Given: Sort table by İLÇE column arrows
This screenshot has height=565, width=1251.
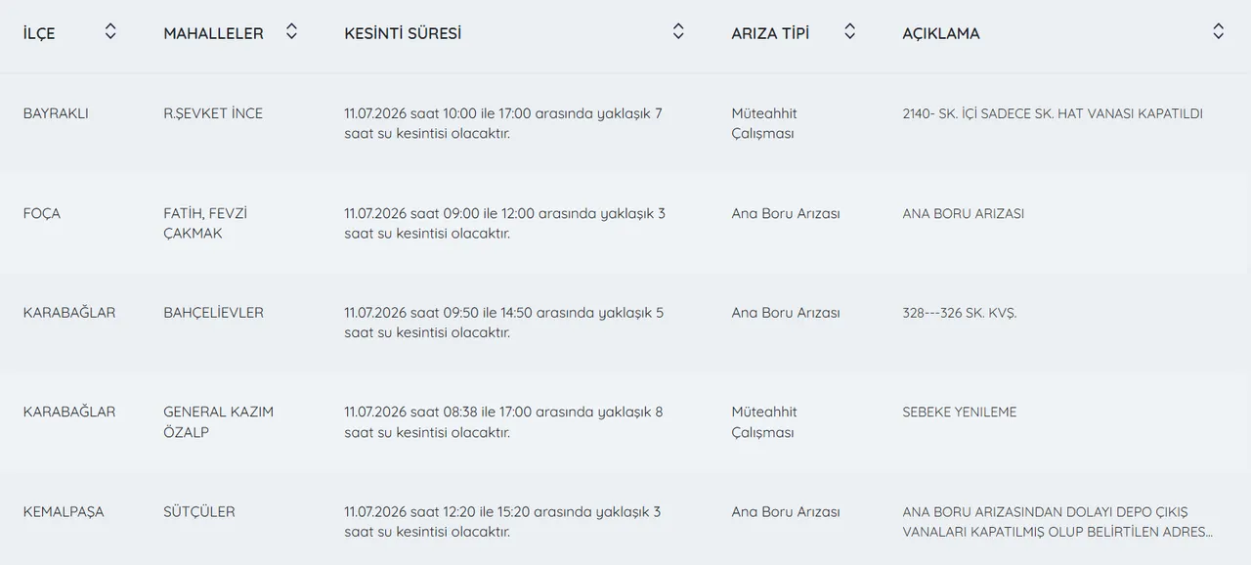Looking at the screenshot, I should click(110, 31).
